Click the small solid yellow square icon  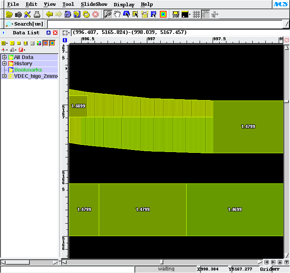(x=19, y=43)
